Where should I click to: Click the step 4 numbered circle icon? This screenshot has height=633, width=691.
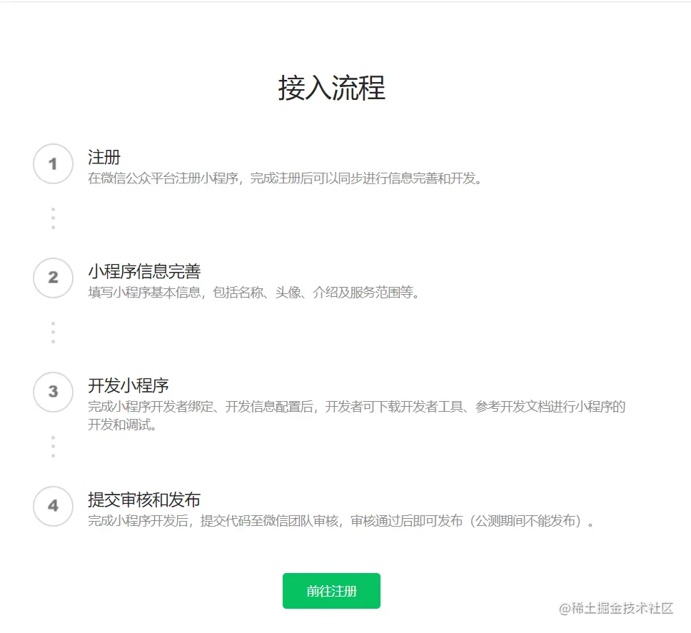[x=53, y=507]
